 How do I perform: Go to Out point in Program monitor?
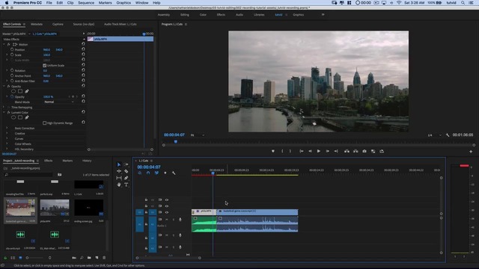click(x=336, y=151)
